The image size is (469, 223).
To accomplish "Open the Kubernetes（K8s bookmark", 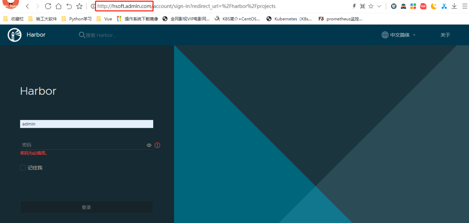I will pos(289,19).
